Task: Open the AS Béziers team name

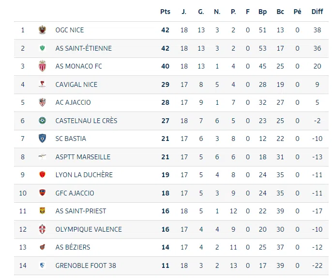Action: (x=73, y=247)
